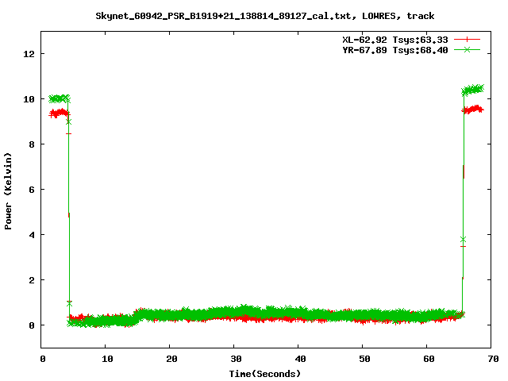
Task: Click the Power (Kelvin) y-axis label
Action: pyautogui.click(x=8, y=191)
